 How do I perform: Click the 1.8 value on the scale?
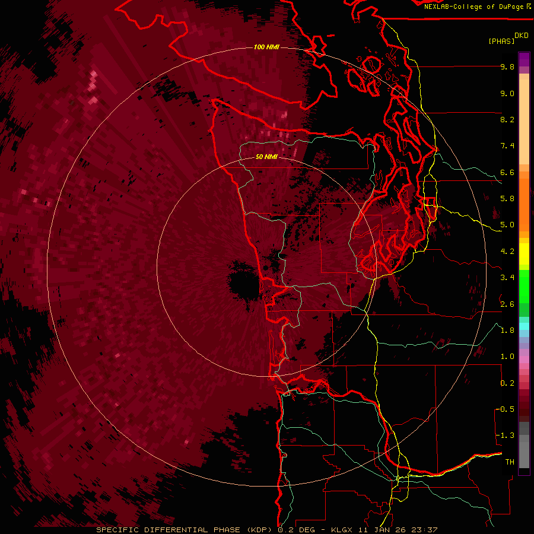[x=507, y=330]
